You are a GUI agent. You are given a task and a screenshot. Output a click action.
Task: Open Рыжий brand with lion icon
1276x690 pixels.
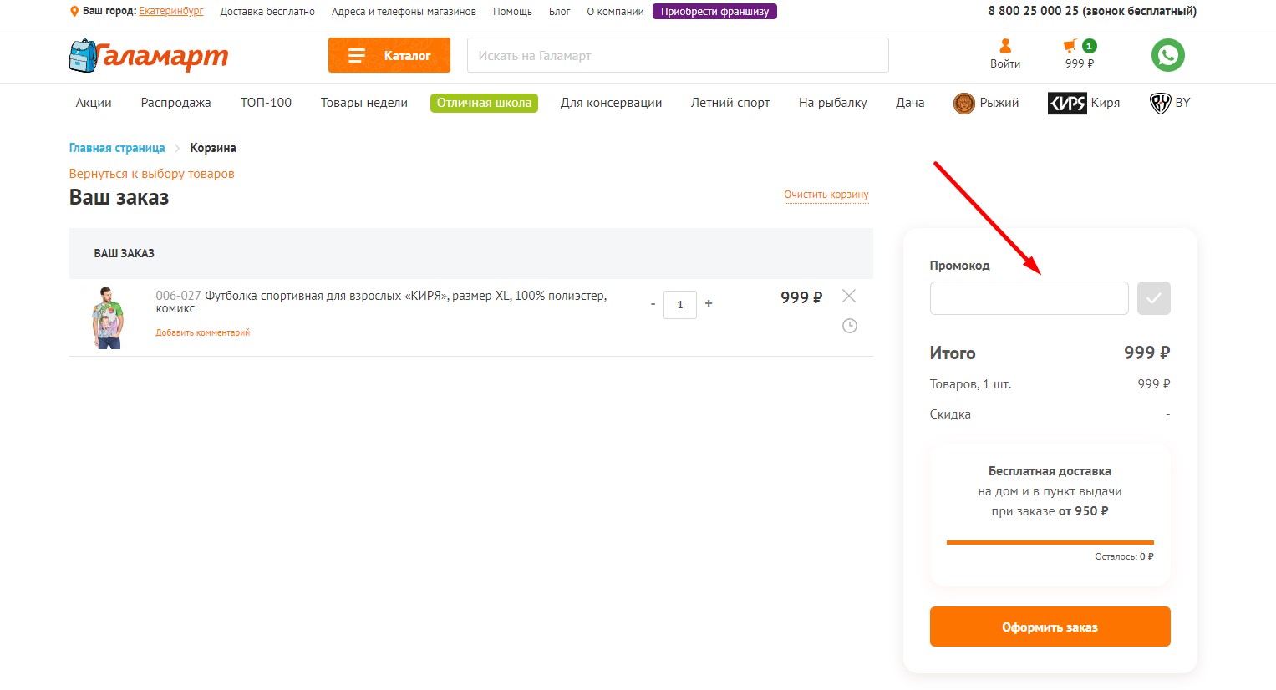click(x=986, y=103)
